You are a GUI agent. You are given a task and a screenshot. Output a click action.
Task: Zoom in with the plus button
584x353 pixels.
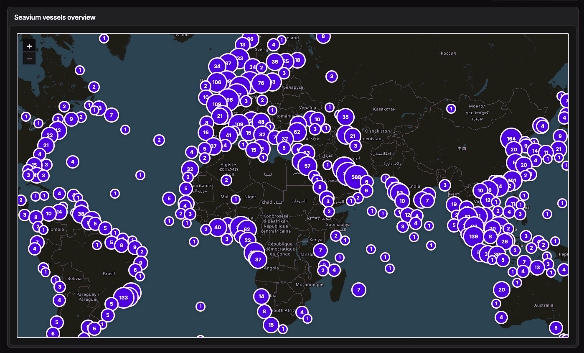tap(29, 46)
